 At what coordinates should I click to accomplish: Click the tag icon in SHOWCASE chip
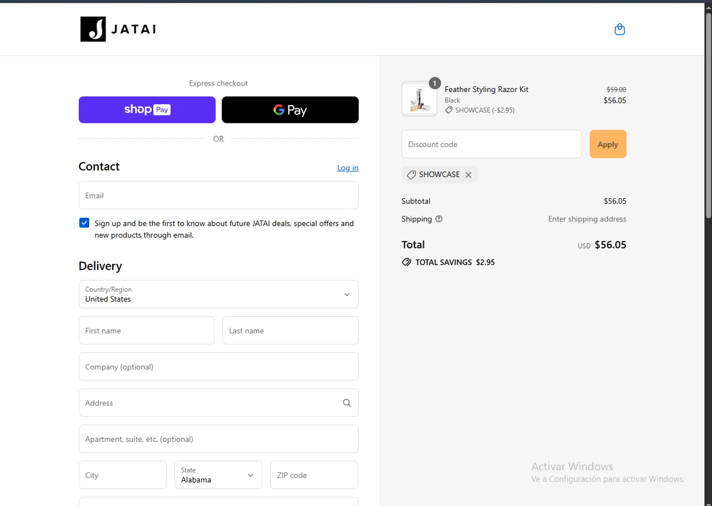point(412,175)
